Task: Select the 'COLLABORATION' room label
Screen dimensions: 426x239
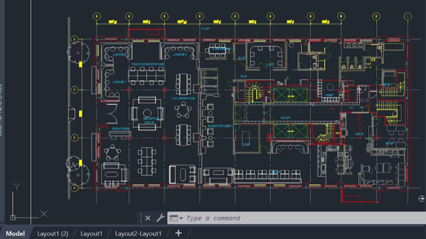Action: [183, 98]
